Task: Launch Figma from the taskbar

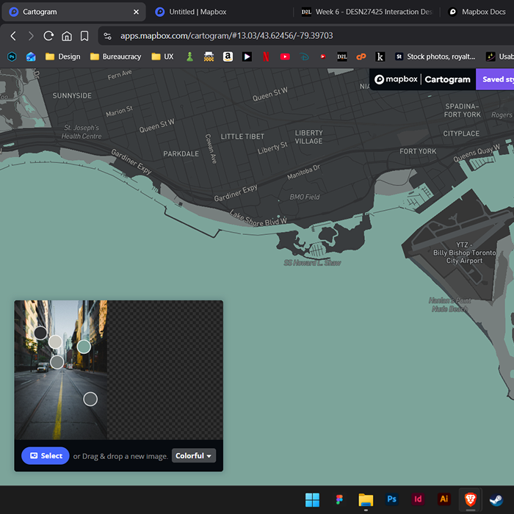Action: pos(339,499)
